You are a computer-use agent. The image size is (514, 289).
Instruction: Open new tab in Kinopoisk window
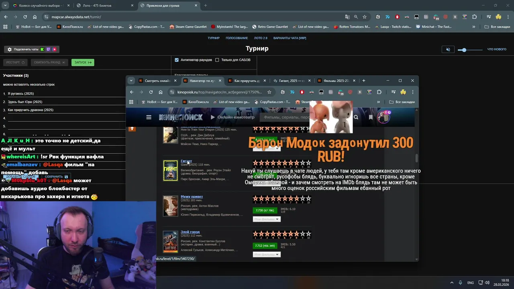click(364, 81)
